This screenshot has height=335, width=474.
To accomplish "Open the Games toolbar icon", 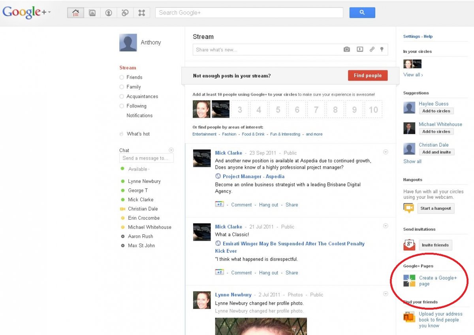I will (x=141, y=13).
